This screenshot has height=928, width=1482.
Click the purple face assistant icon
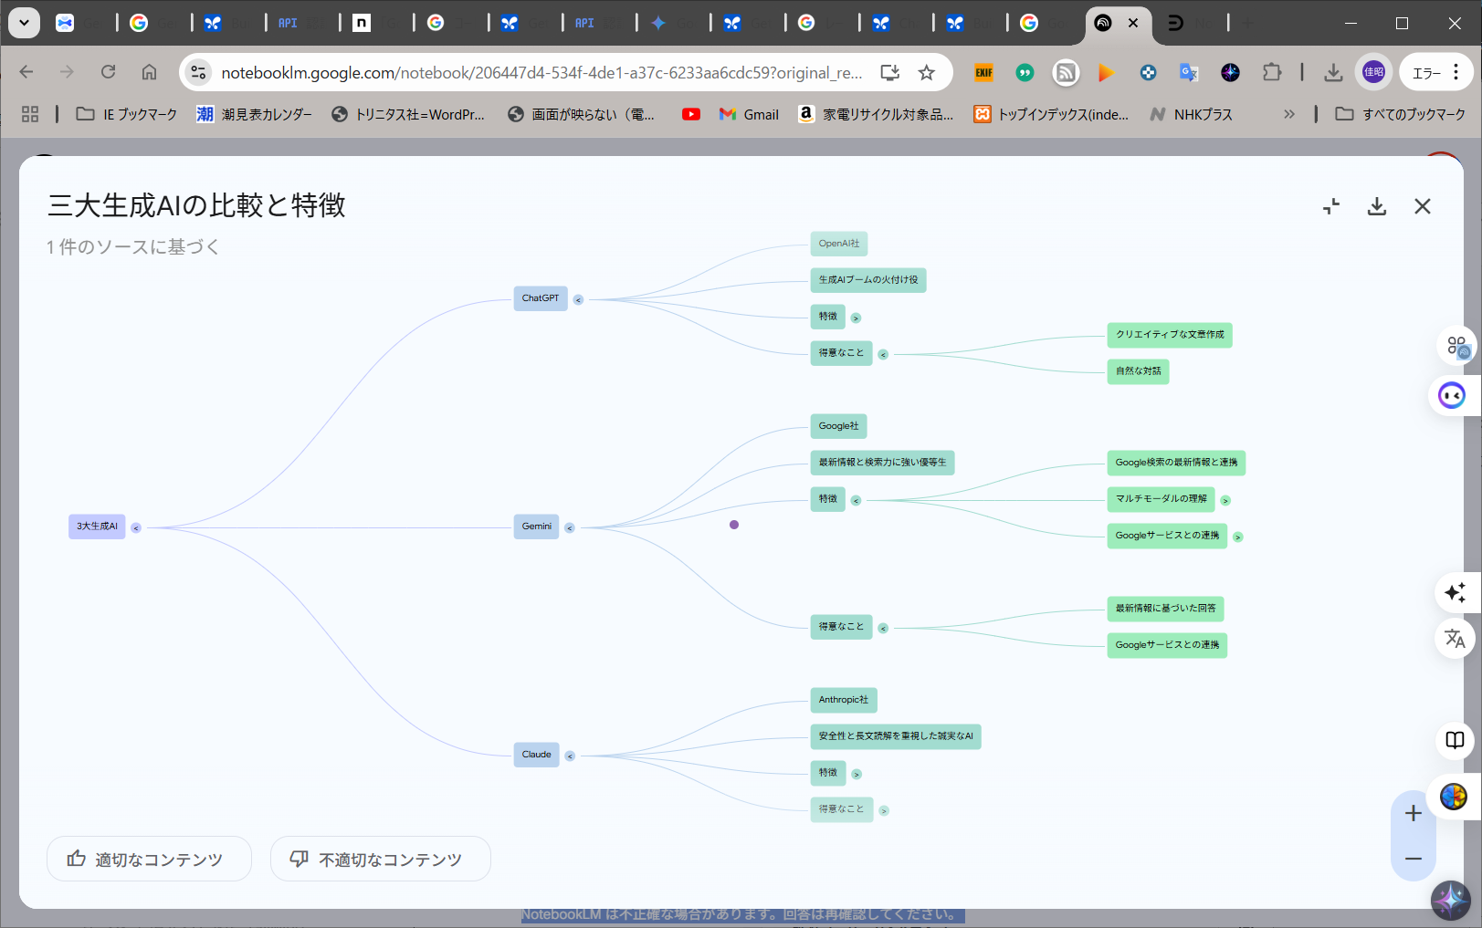tap(1452, 395)
